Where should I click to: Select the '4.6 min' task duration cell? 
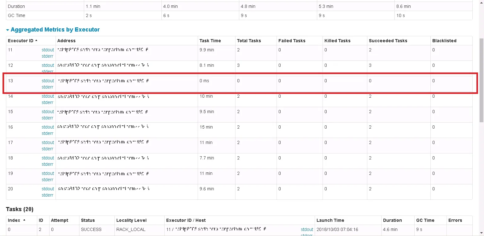point(390,229)
